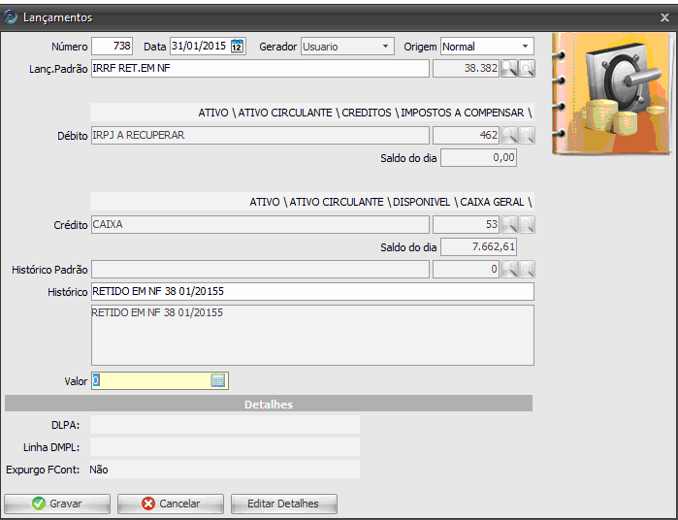Click the Histórico Padrão code field 0
Viewport: 678px width, 520px height.
(x=467, y=269)
